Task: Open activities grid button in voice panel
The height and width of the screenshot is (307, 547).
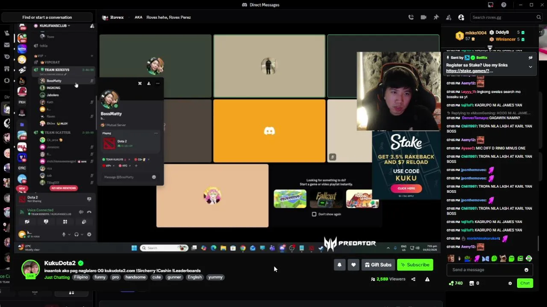Action: [65, 222]
